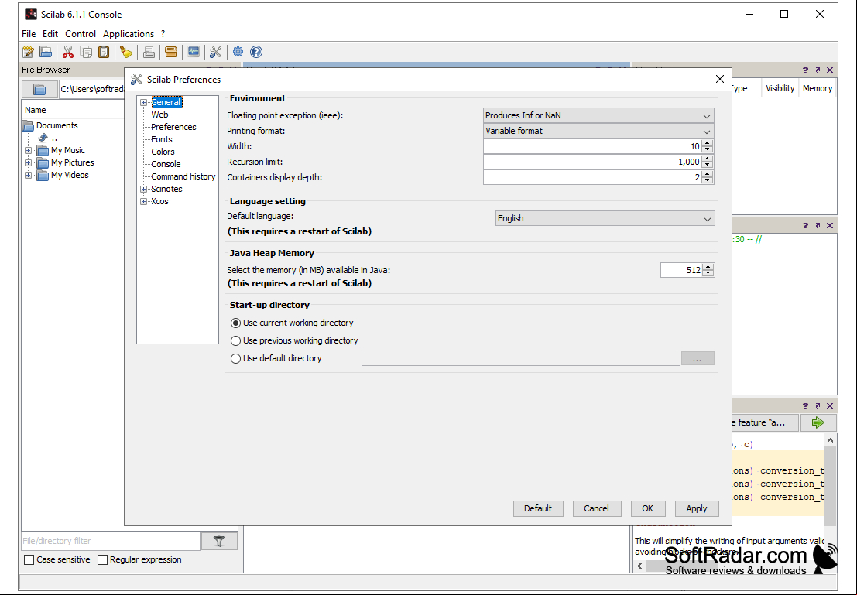Click the News feed scrollbar up arrow

830,440
